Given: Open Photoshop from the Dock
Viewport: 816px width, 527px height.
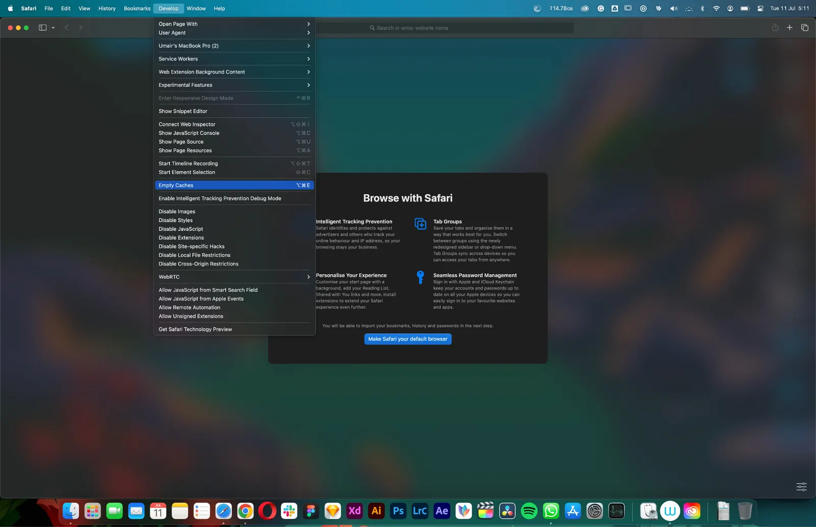Looking at the screenshot, I should (398, 511).
